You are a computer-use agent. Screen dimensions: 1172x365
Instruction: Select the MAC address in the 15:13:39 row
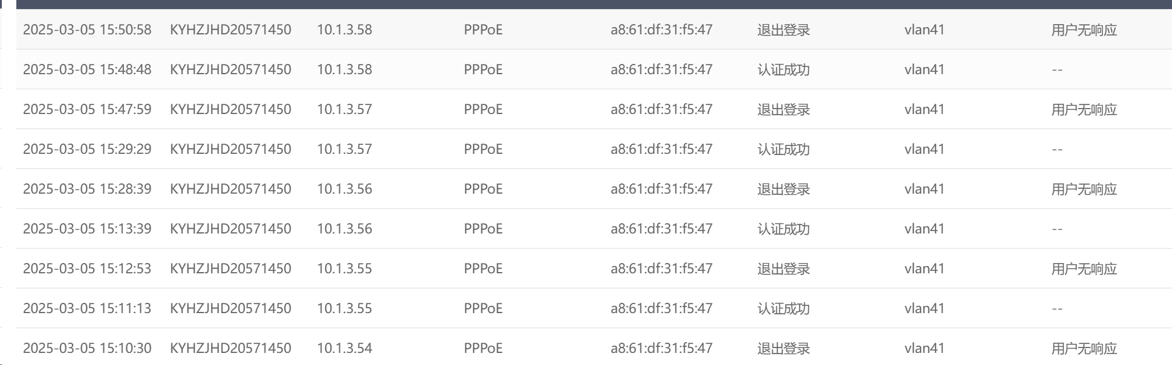[x=661, y=229]
